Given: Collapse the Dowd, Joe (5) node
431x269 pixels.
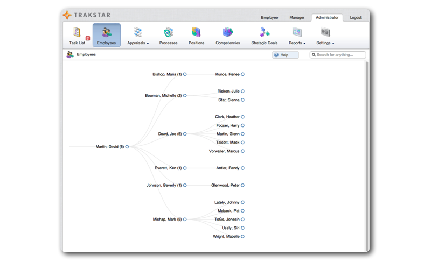Looking at the screenshot, I should (x=185, y=134).
